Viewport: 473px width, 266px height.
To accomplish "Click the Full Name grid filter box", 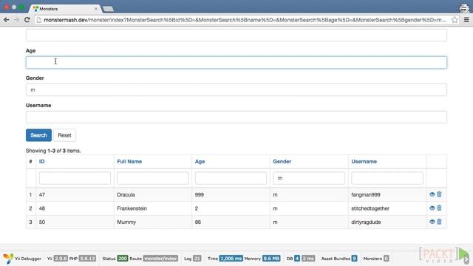I will tap(153, 178).
